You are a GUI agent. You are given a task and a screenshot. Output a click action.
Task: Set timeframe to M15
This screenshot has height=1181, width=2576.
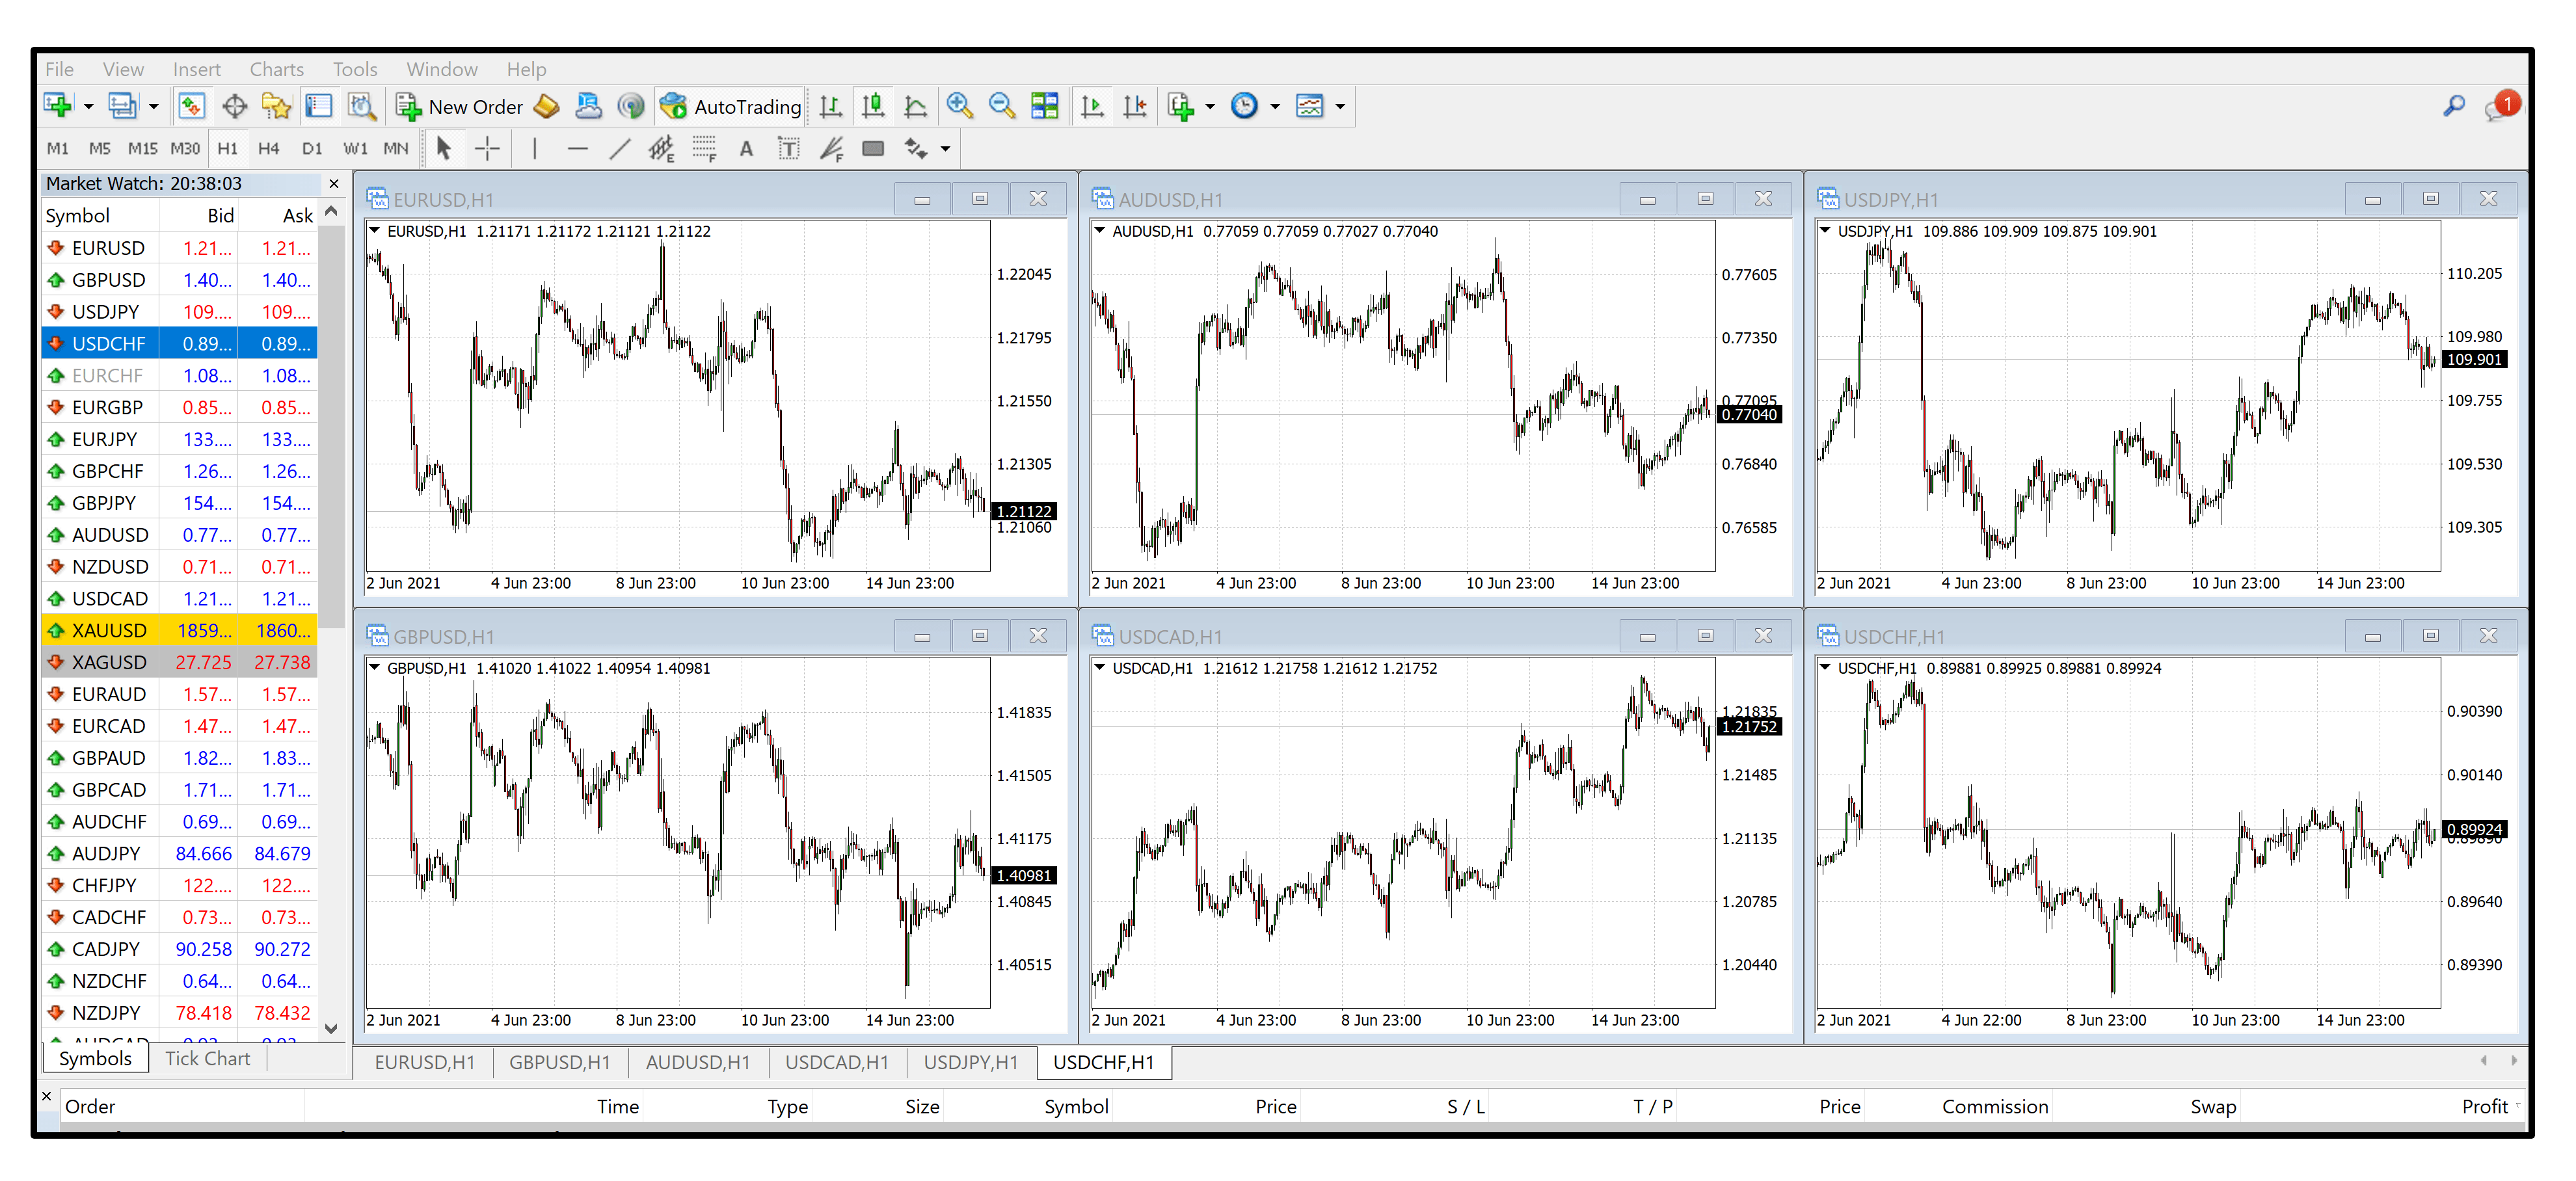pos(142,149)
